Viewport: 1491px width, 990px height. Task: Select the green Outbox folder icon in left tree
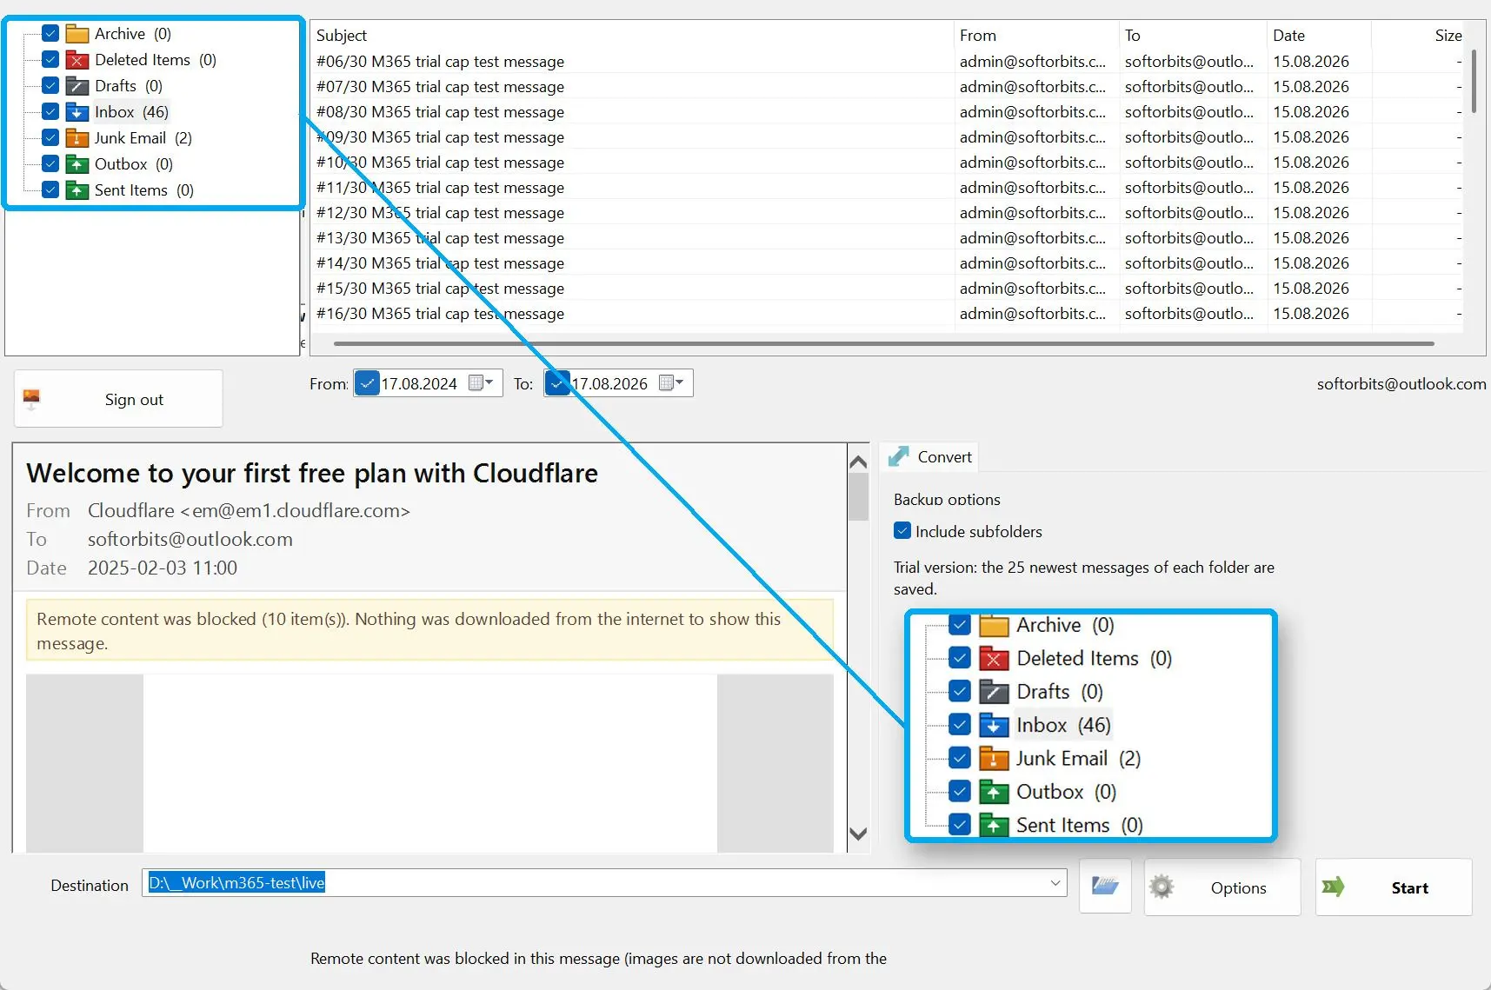(x=77, y=164)
